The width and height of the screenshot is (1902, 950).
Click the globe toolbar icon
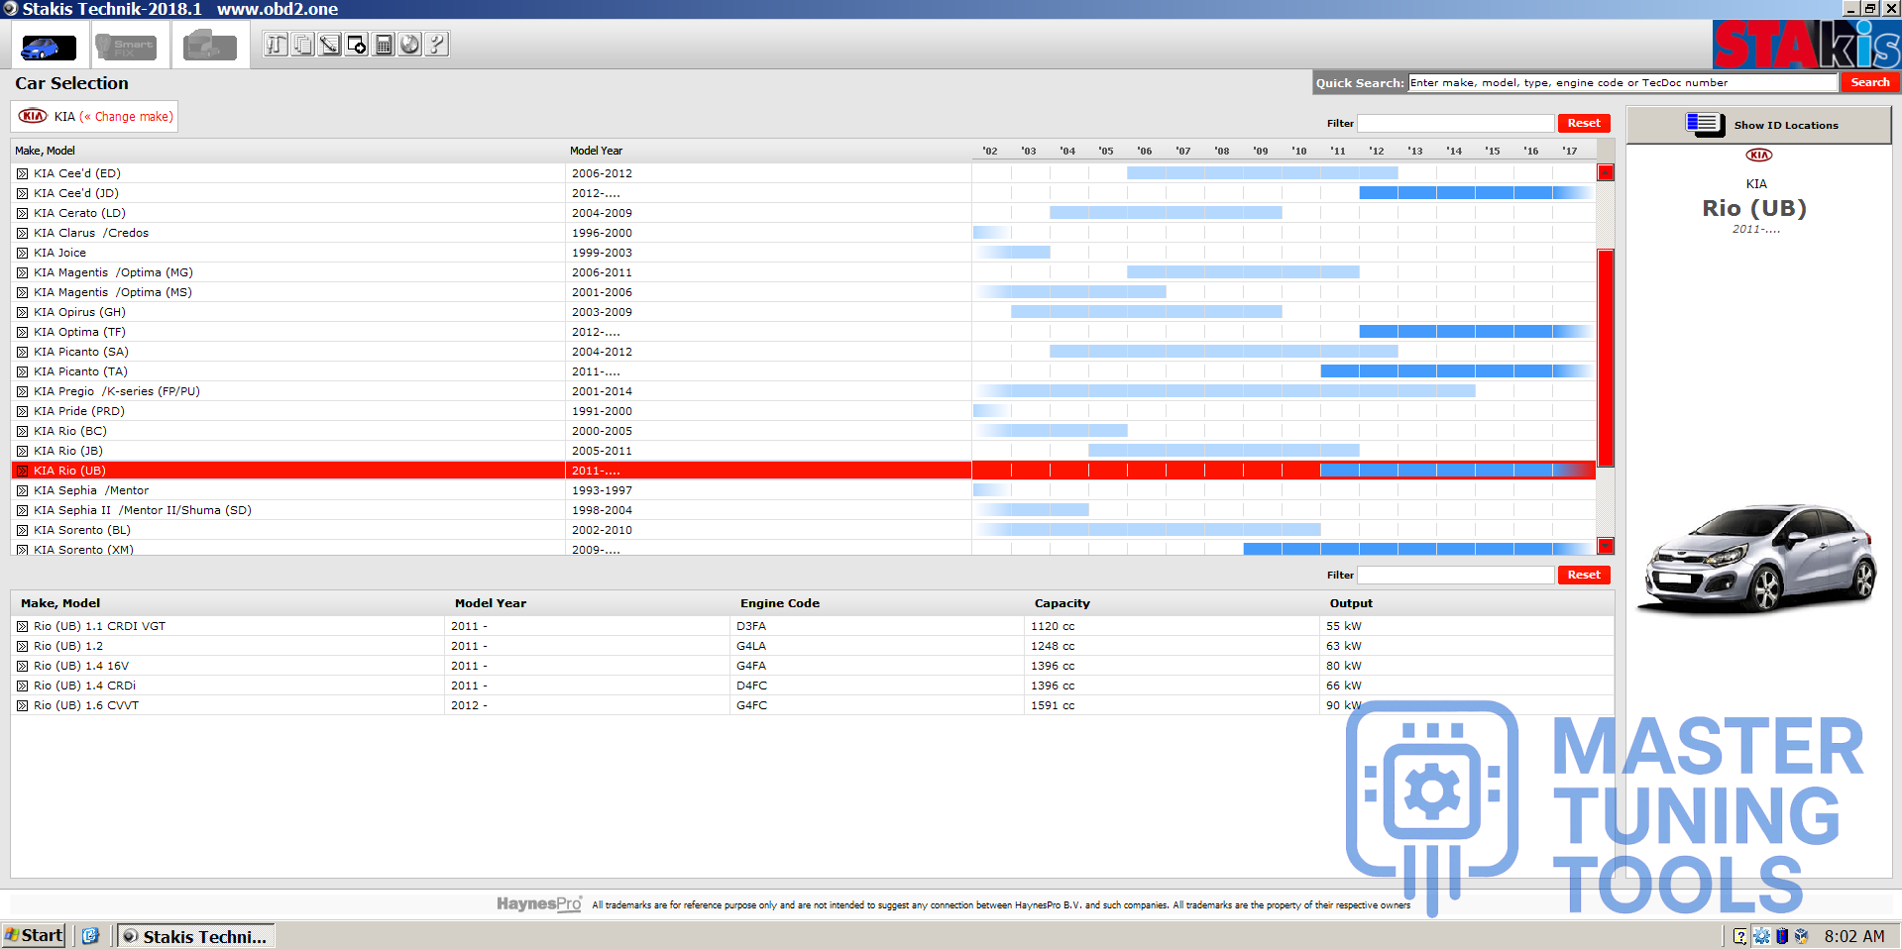click(409, 45)
